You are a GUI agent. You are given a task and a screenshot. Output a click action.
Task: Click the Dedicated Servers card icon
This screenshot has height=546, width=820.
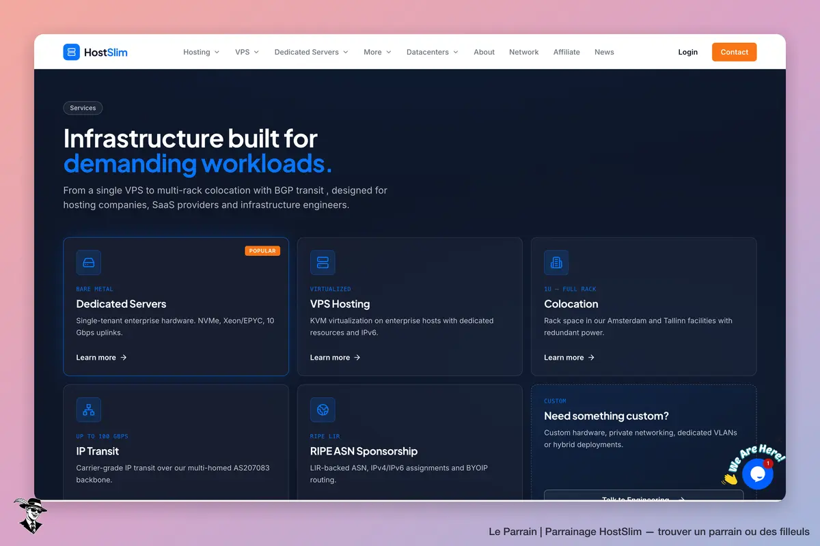[x=89, y=263]
